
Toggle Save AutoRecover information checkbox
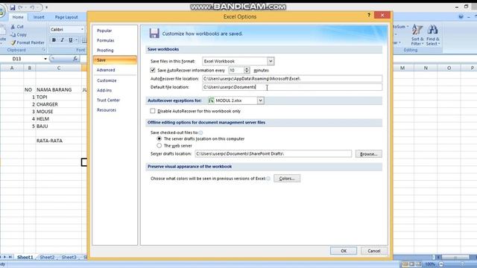click(152, 70)
